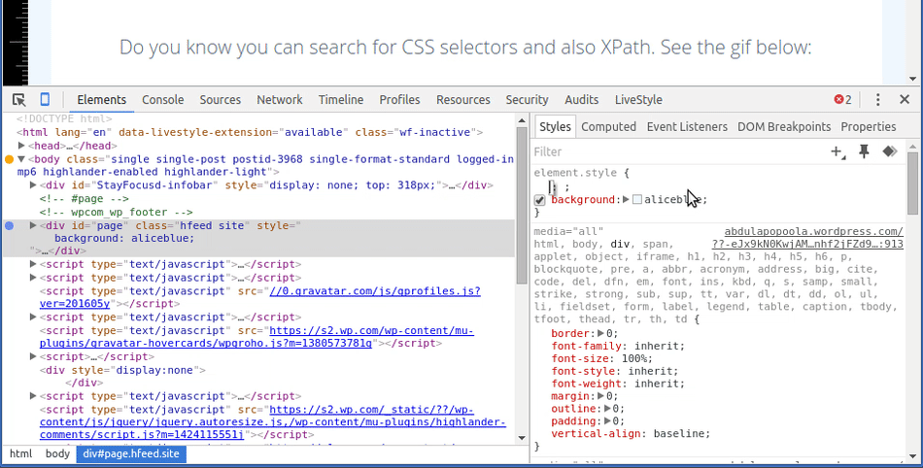Click the aliceblue color swatch

coord(637,200)
